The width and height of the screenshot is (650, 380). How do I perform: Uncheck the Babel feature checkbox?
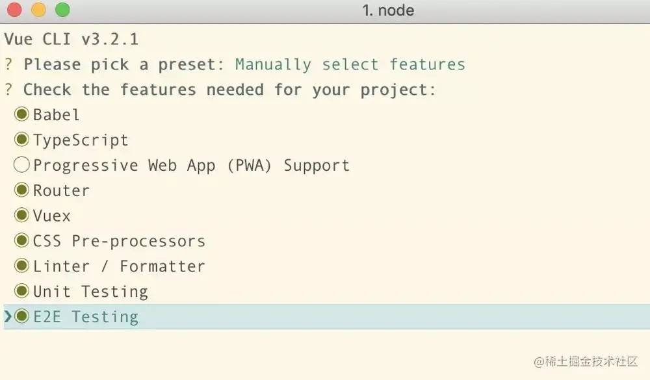click(x=22, y=114)
